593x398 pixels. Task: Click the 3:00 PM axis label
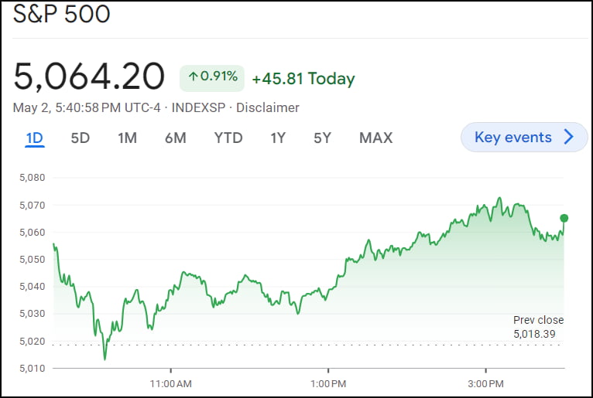pyautogui.click(x=485, y=383)
